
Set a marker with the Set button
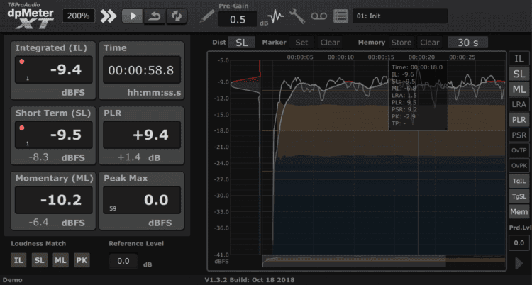click(301, 43)
